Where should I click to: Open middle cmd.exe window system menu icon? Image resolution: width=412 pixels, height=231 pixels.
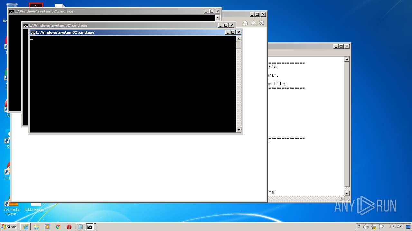tap(25, 25)
